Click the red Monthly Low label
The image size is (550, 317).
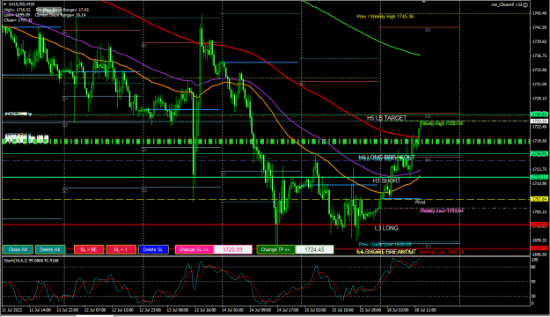pyautogui.click(x=442, y=252)
